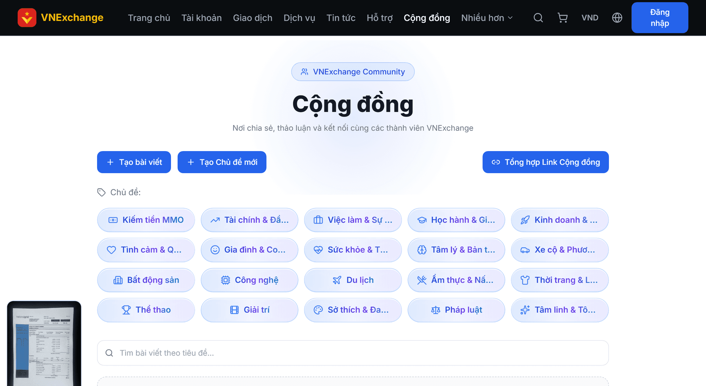Go to Hỗ trợ
706x386 pixels.
[x=379, y=18]
